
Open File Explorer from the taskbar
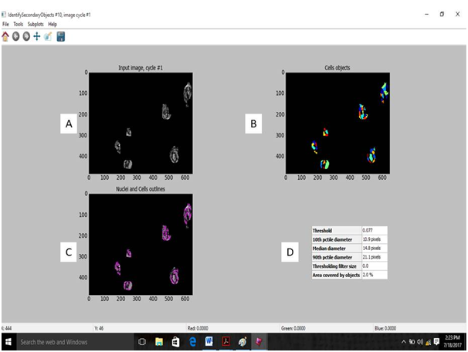click(158, 341)
